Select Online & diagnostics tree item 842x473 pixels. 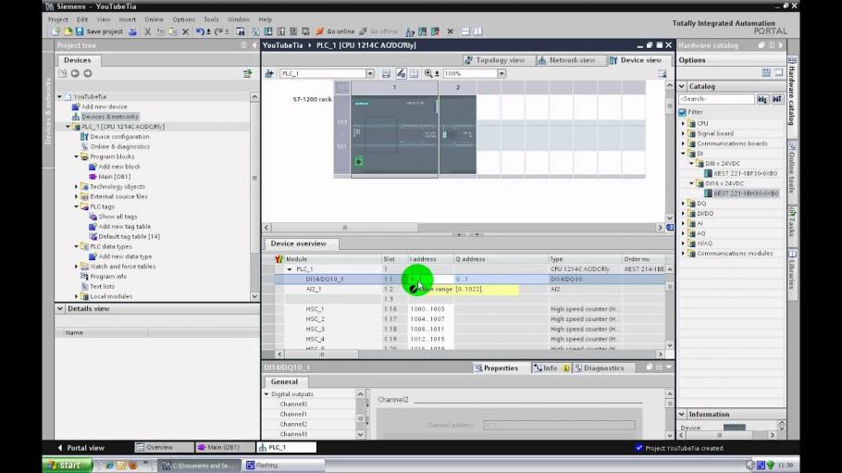click(x=119, y=147)
